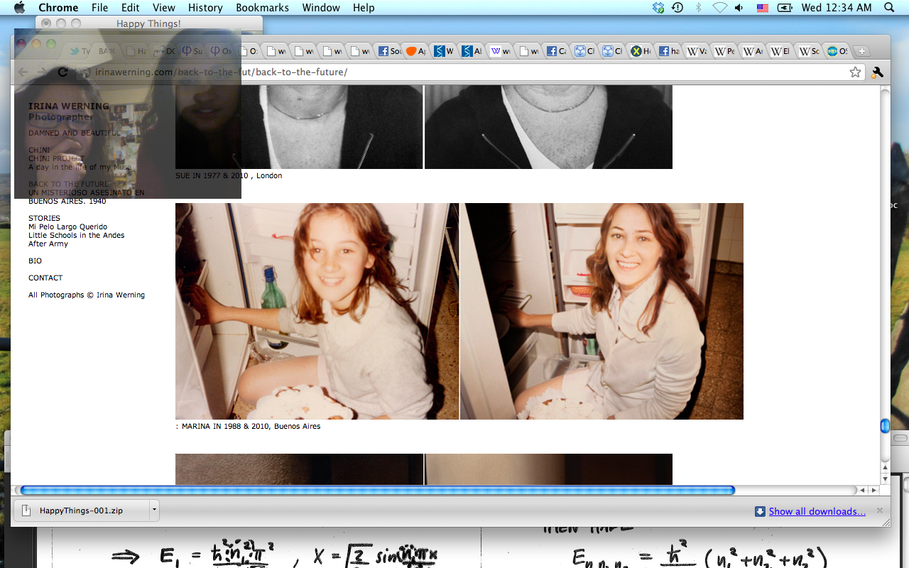This screenshot has height=568, width=909.
Task: Click the URL address bar field
Action: coord(462,72)
